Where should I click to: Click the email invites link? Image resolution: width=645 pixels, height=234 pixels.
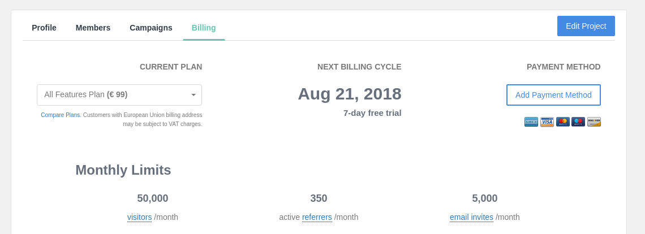click(471, 217)
